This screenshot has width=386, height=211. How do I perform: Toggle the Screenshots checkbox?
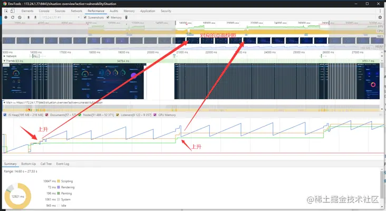(85, 17)
